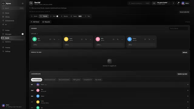
Task: Select the Day streak leaderboard filter
Action: pyautogui.click(x=98, y=80)
